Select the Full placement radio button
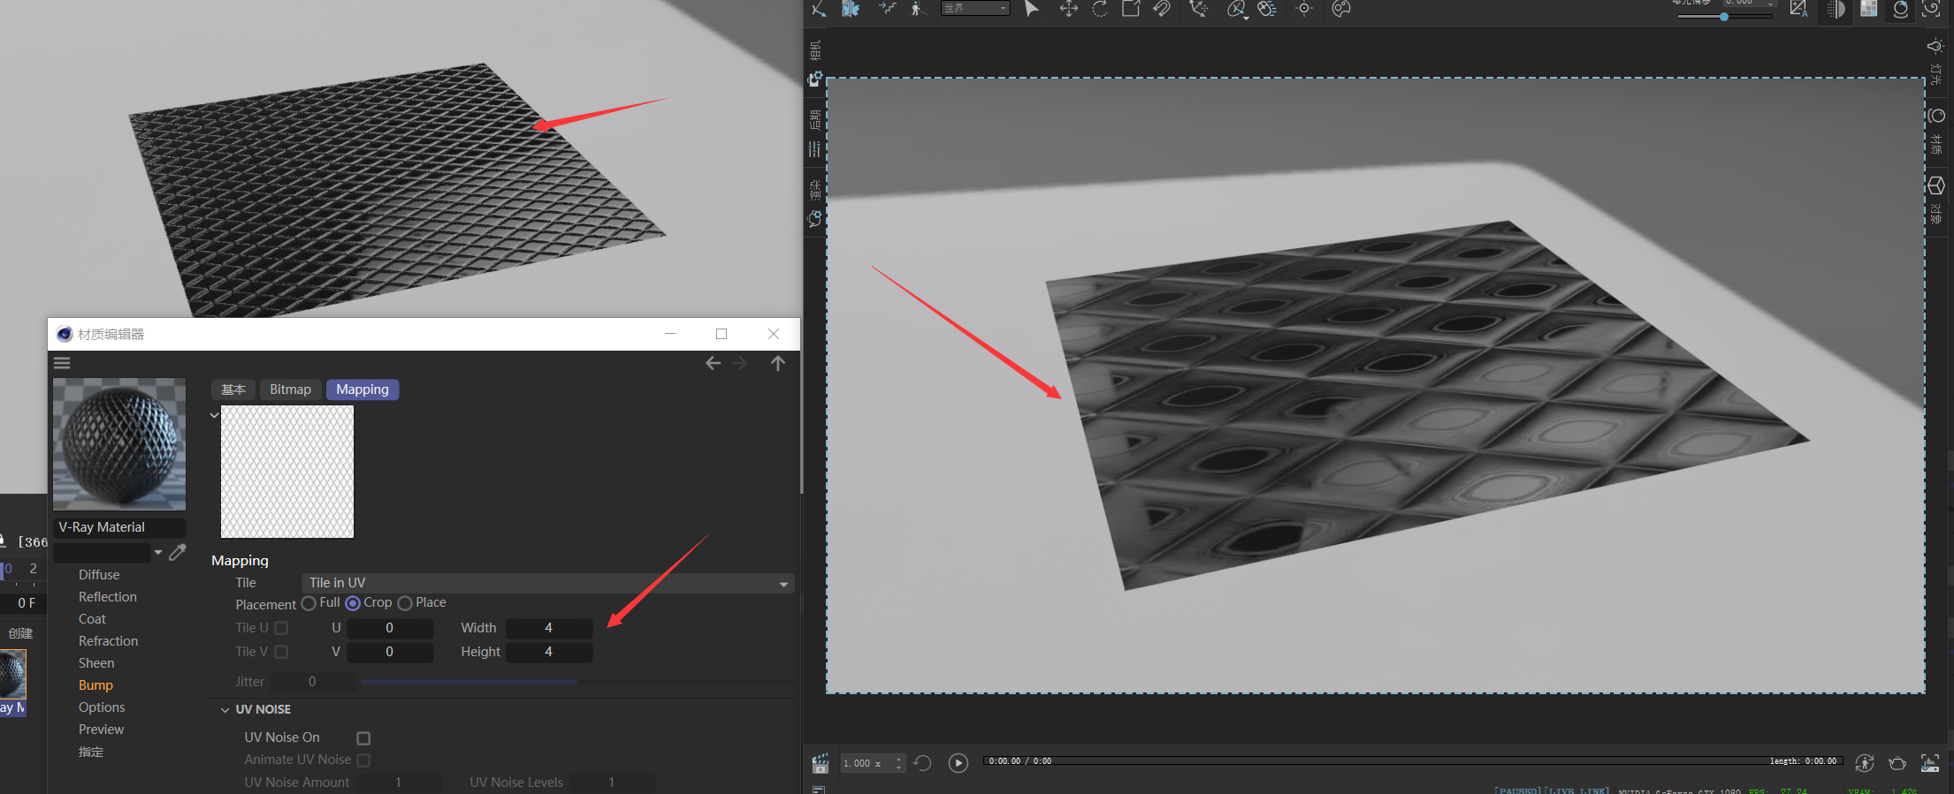 pyautogui.click(x=309, y=603)
